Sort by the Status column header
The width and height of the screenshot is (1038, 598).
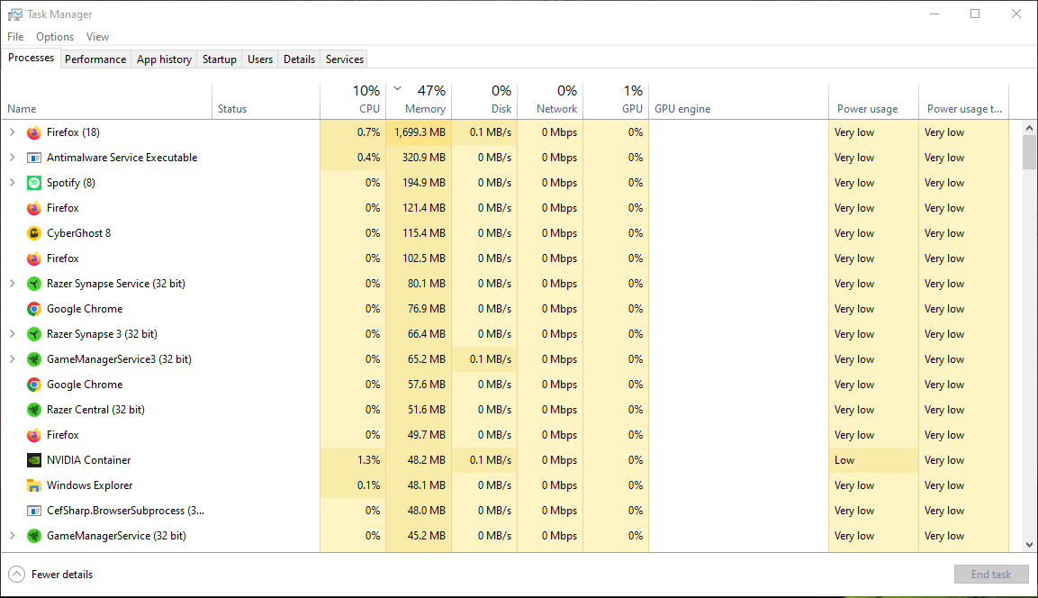(x=266, y=100)
